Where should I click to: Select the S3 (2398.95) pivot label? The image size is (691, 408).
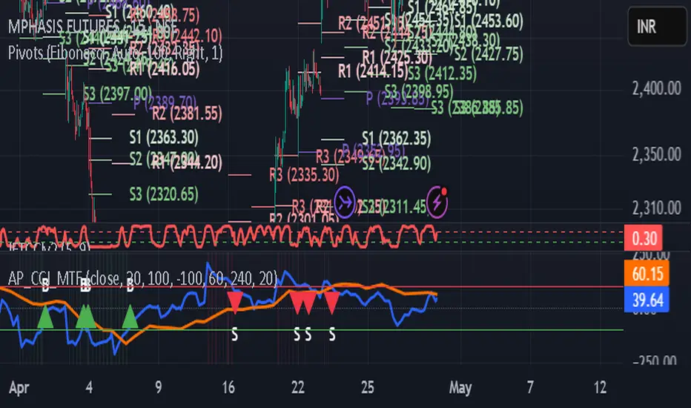(419, 91)
